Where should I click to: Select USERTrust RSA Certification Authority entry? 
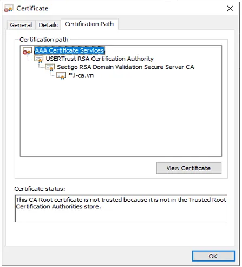tap(100, 59)
